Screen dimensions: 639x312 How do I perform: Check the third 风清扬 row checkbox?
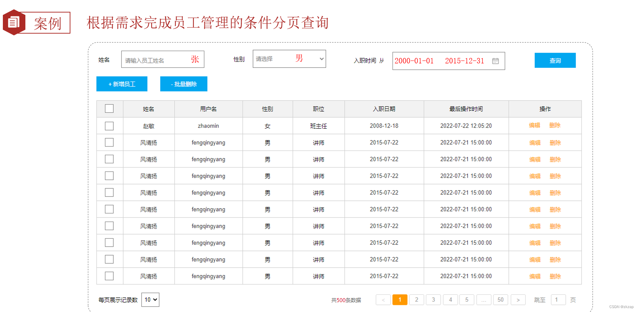[109, 176]
